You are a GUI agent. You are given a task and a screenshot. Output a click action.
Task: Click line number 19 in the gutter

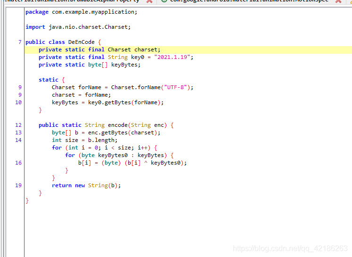pos(18,185)
